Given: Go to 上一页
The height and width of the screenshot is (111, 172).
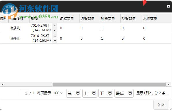Looking at the screenshot, I should 90,93.
